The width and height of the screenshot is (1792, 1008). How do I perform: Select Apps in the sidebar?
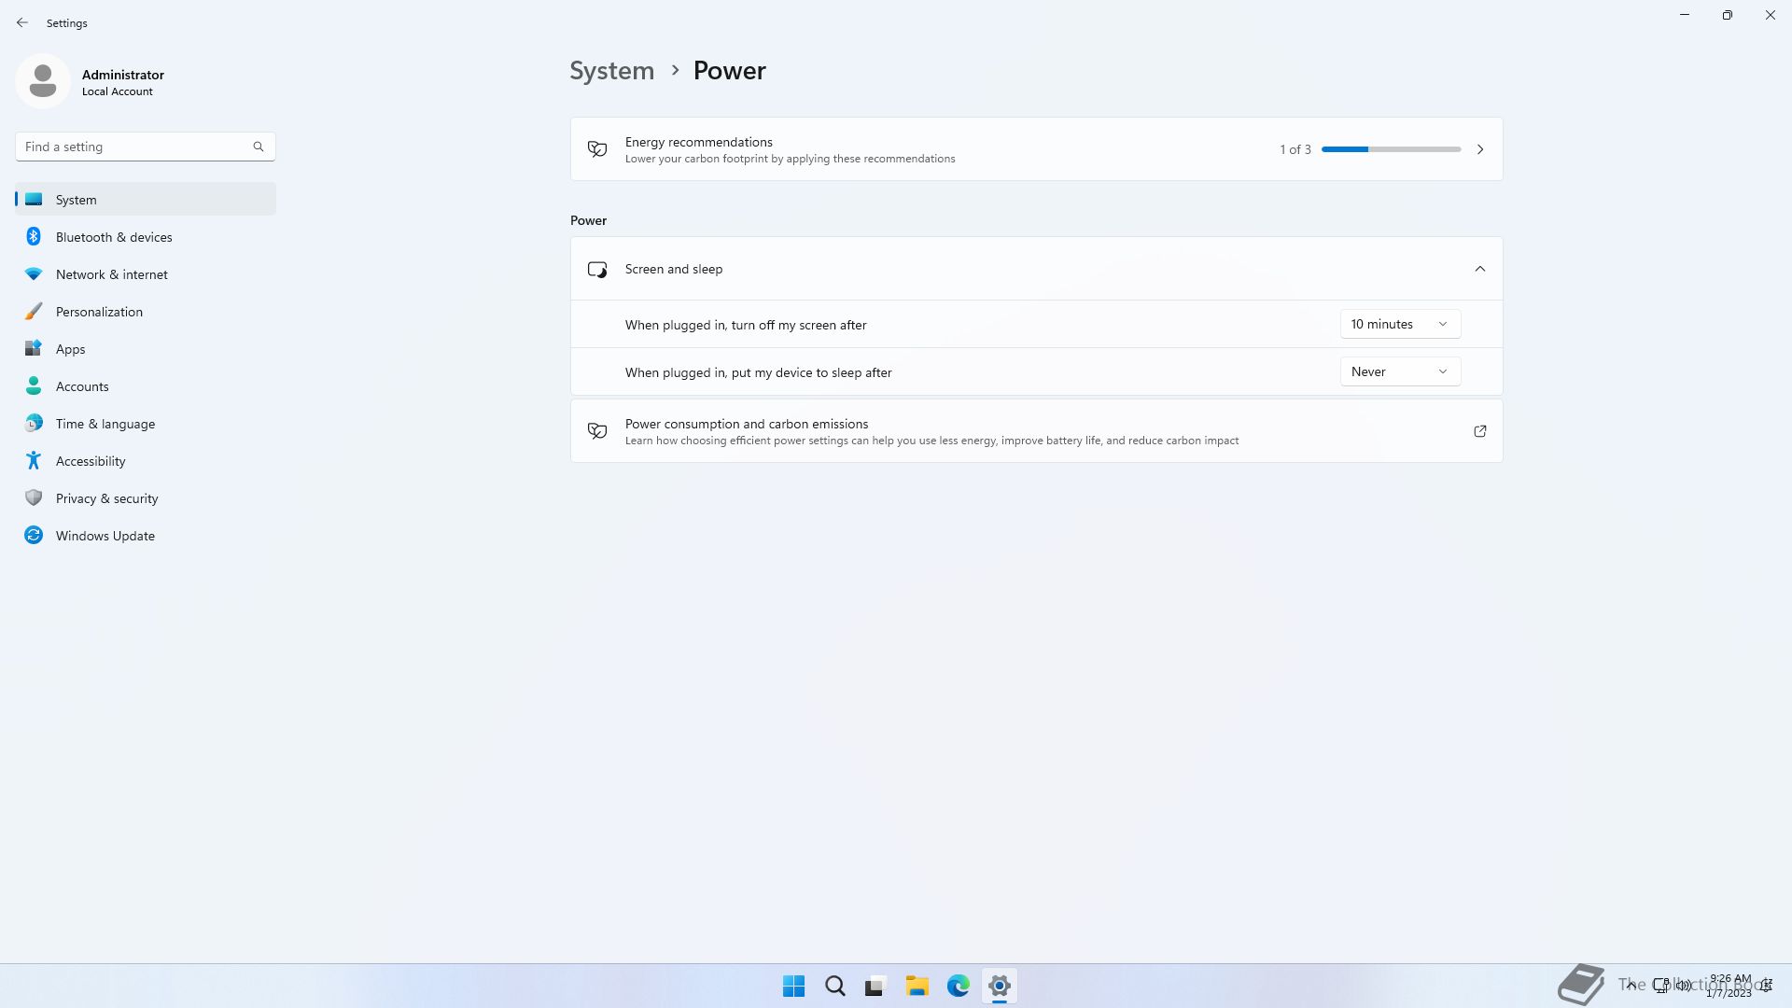(70, 349)
